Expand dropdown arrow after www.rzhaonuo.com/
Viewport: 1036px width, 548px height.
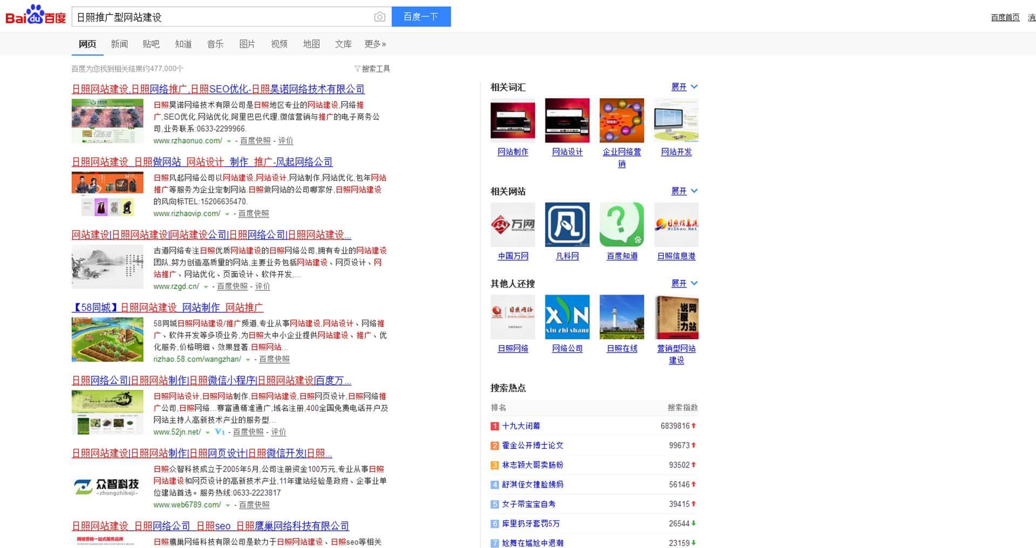pos(229,141)
